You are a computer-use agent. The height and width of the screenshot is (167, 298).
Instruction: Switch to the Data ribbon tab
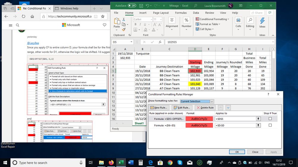pyautogui.click(x=196, y=13)
